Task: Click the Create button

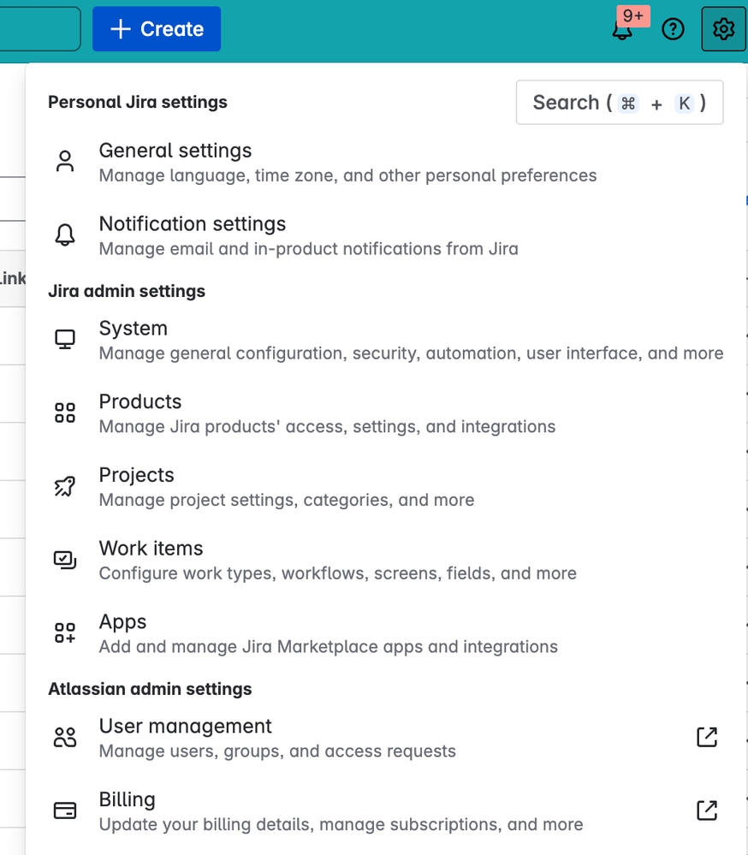Action: point(157,28)
